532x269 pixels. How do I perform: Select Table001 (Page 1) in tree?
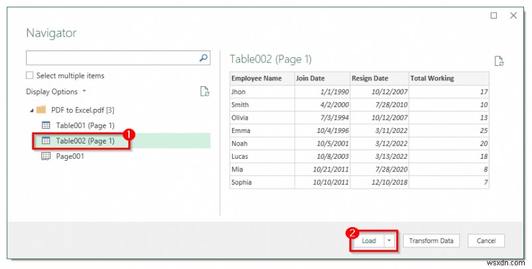(85, 126)
